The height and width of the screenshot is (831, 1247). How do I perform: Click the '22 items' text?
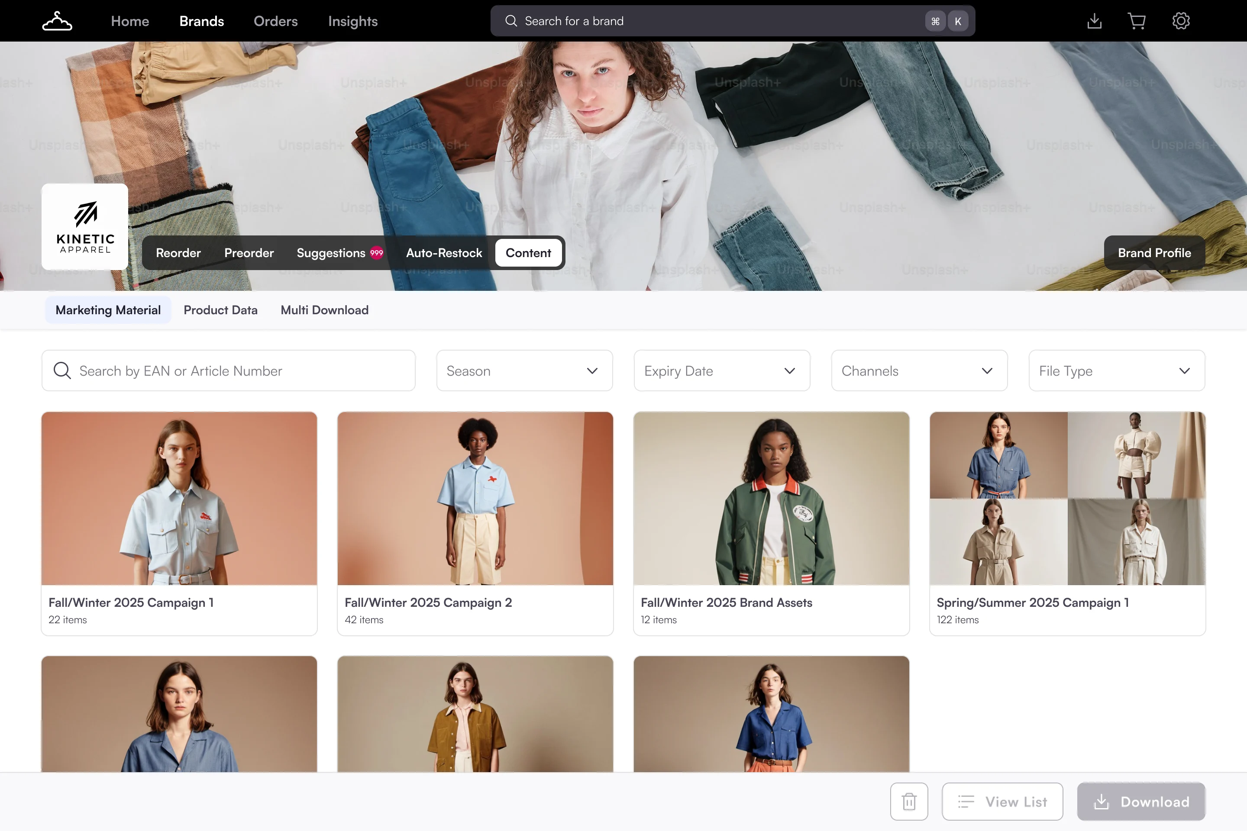pyautogui.click(x=68, y=619)
